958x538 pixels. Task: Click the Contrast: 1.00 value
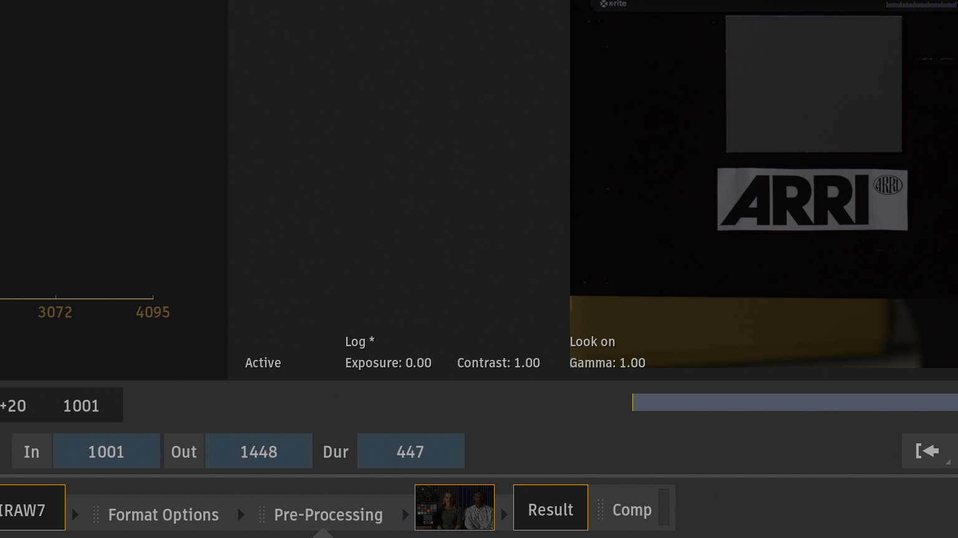(x=498, y=362)
